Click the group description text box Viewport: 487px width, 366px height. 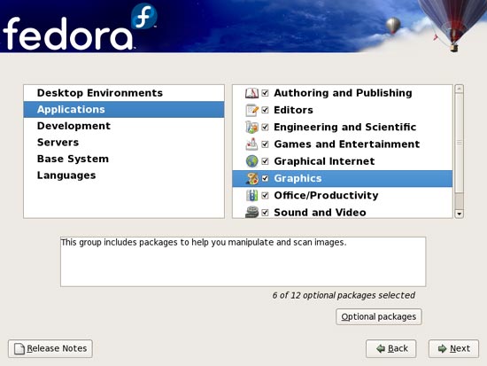[x=243, y=261]
